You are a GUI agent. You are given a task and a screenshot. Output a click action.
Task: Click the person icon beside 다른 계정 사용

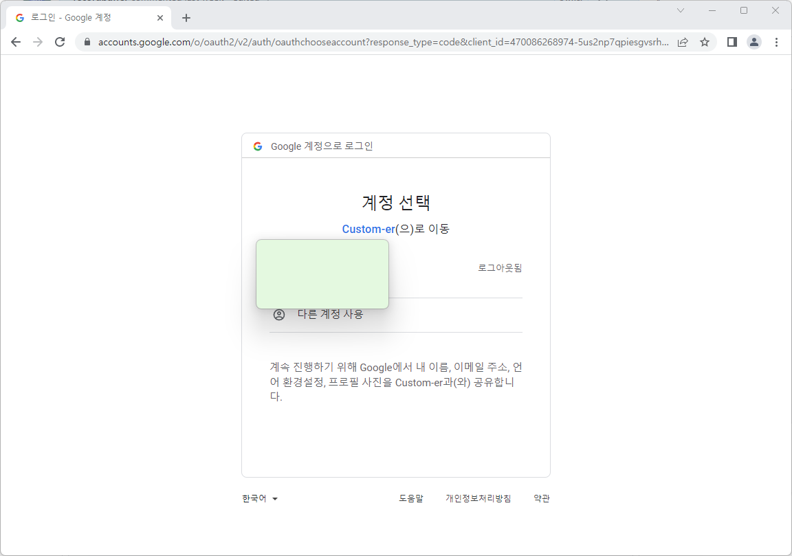pyautogui.click(x=279, y=315)
